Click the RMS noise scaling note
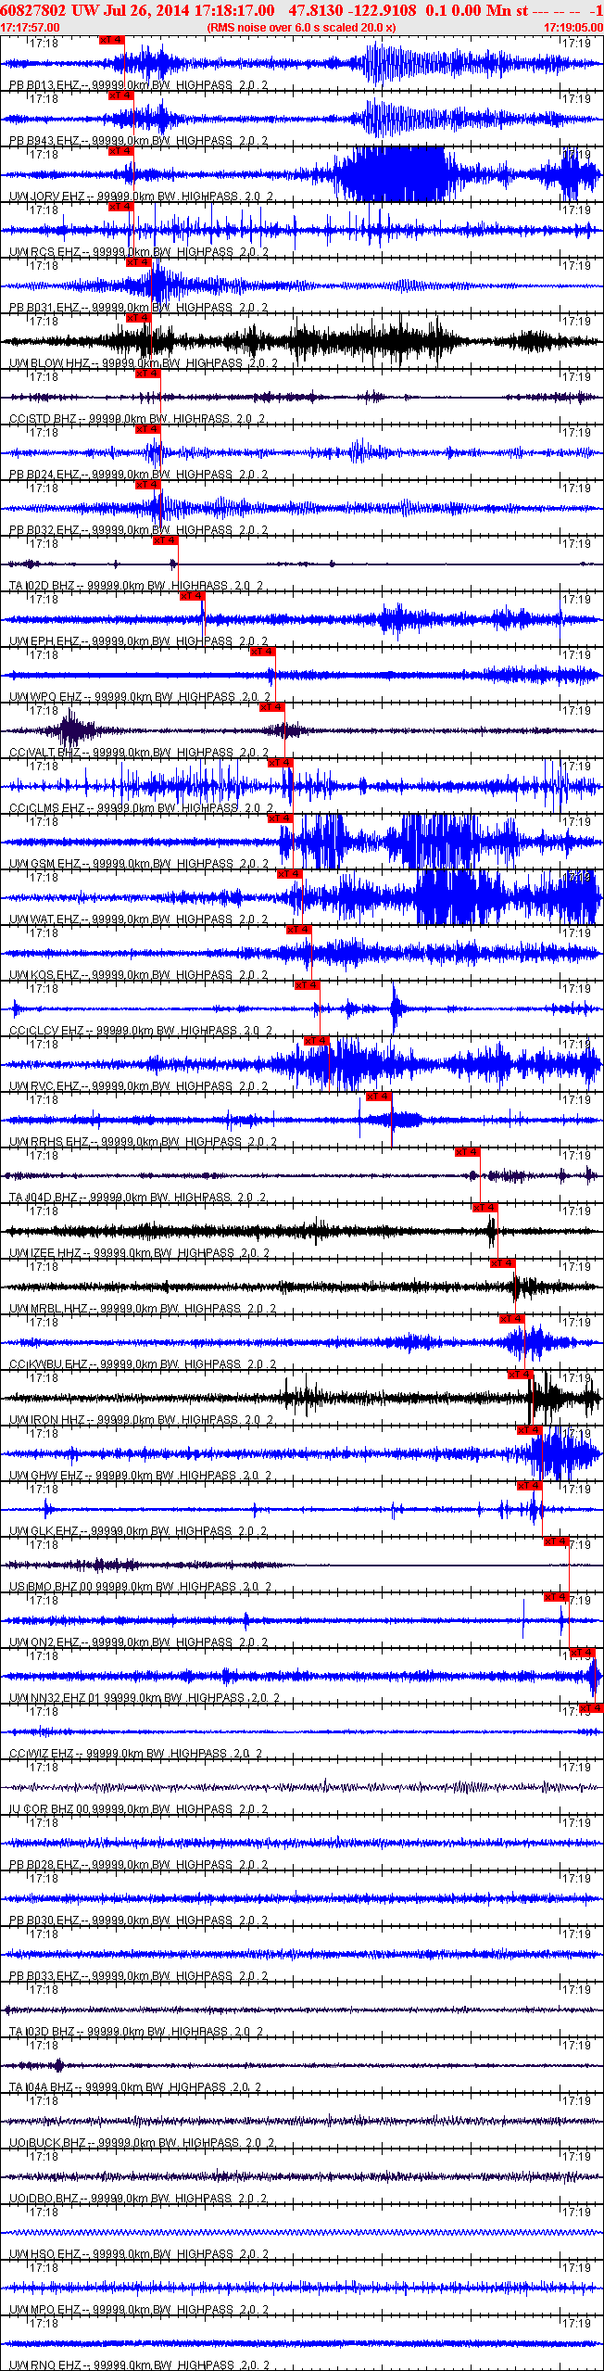This screenshot has height=2371, width=604. pos(301,28)
